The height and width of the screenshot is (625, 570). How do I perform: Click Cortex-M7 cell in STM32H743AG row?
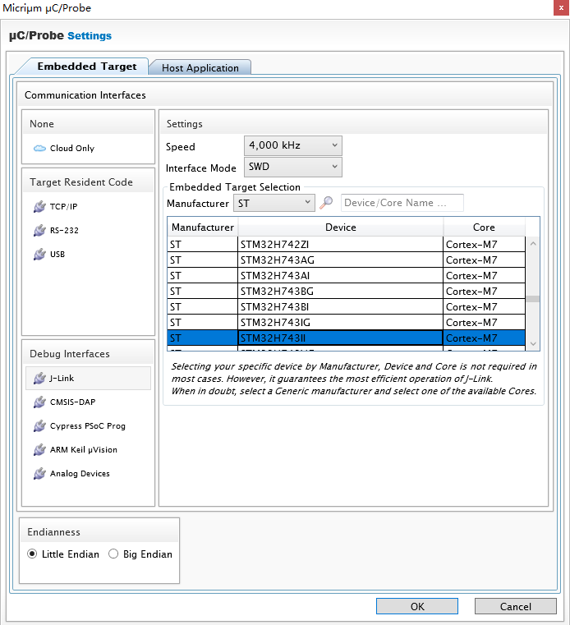tap(484, 260)
